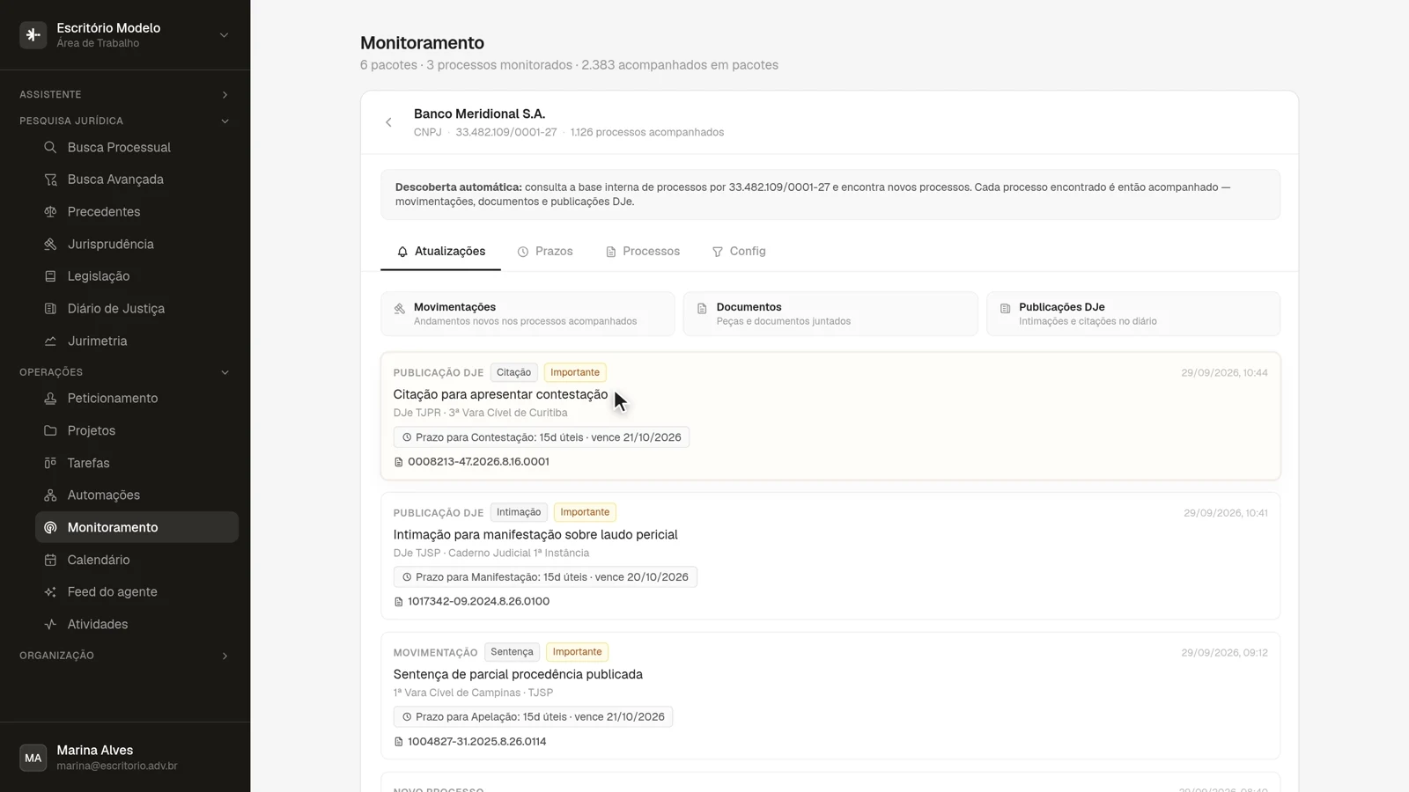Click Prazo para Contestação deadline chip
Viewport: 1409px width, 792px height.
(542, 437)
